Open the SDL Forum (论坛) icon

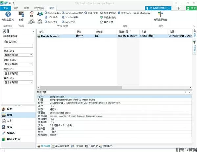tap(40, 18)
